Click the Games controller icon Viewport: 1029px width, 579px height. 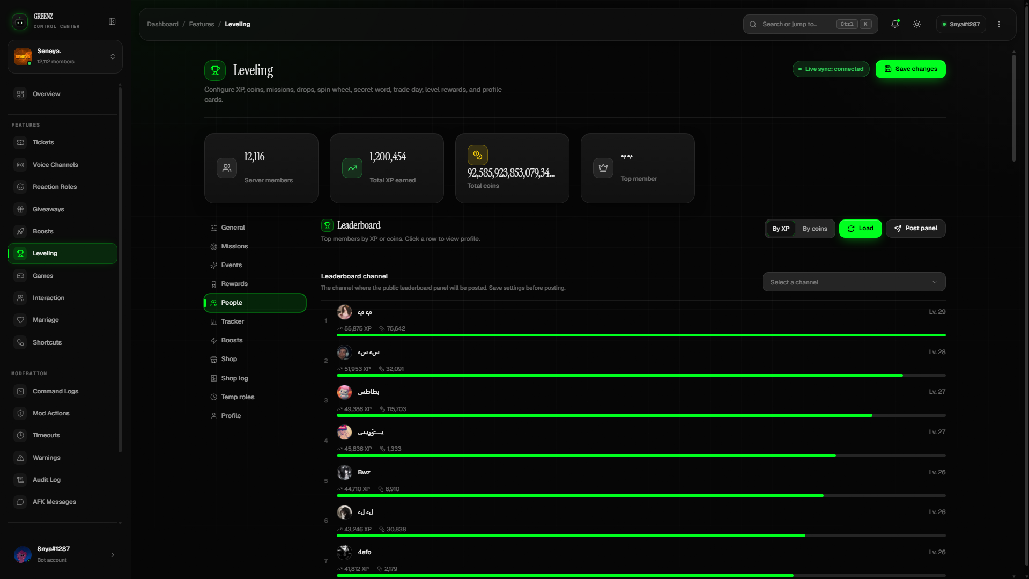pyautogui.click(x=20, y=276)
